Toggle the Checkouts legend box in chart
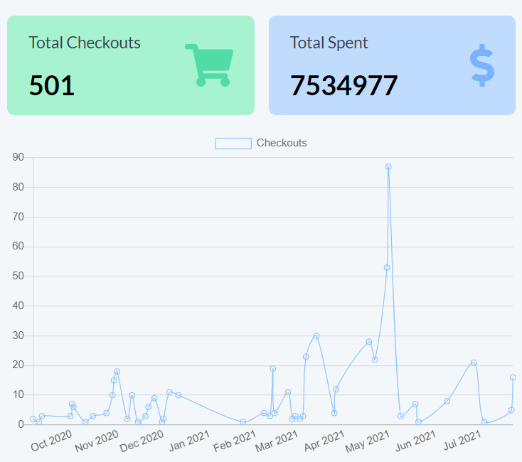 (x=233, y=144)
